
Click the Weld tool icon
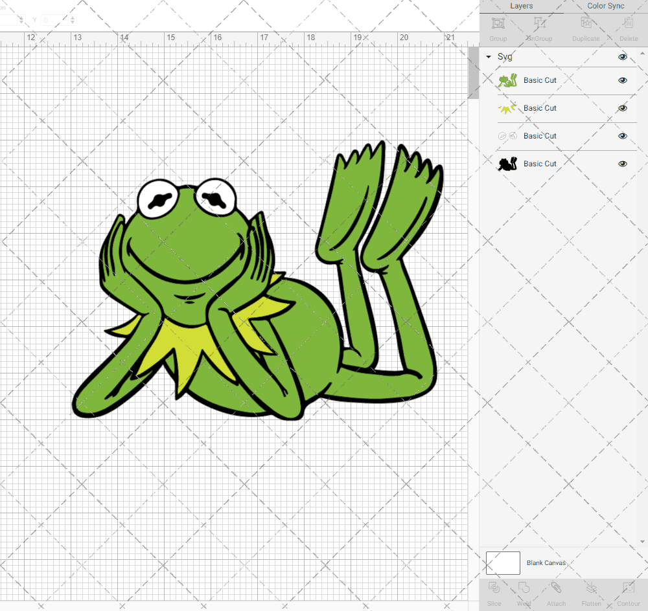pos(524,588)
